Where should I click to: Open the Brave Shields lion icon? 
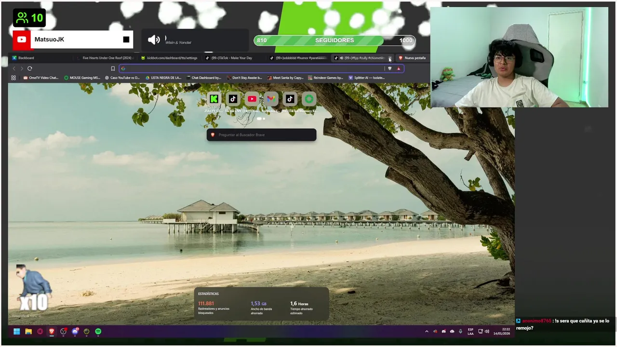click(x=389, y=68)
